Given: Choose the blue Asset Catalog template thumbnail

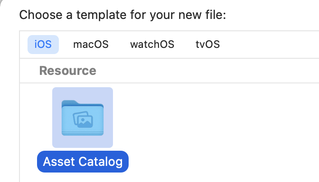Looking at the screenshot, I should [x=83, y=118].
